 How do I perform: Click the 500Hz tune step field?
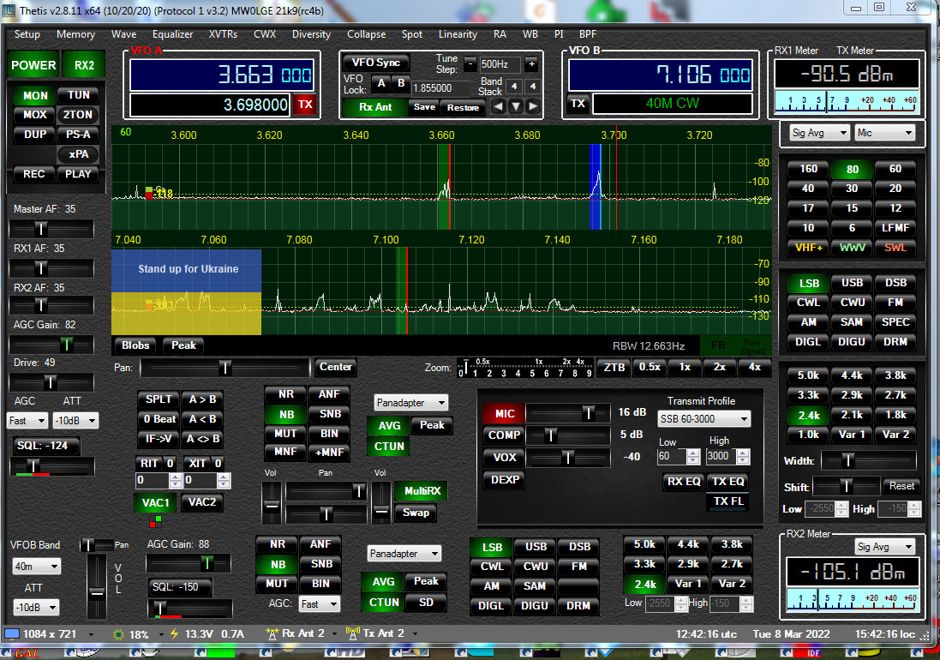pos(500,64)
